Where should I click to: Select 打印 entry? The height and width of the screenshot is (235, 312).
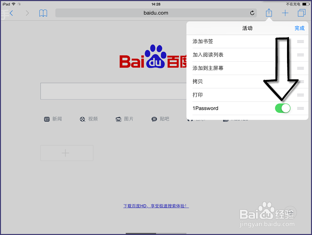(x=197, y=95)
